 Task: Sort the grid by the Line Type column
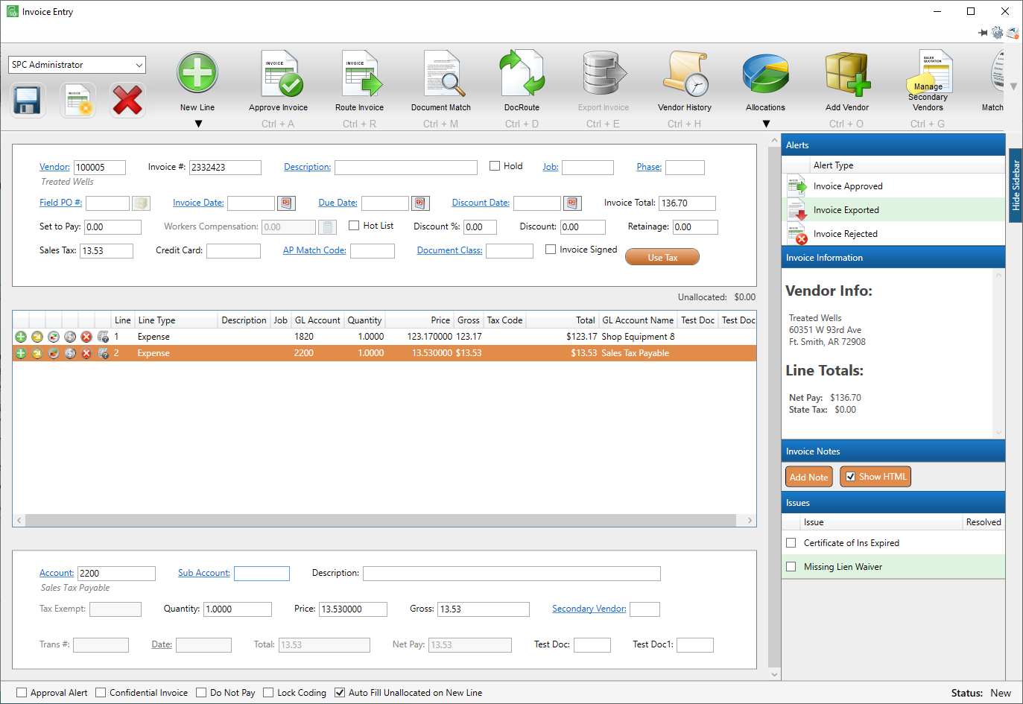(x=176, y=320)
